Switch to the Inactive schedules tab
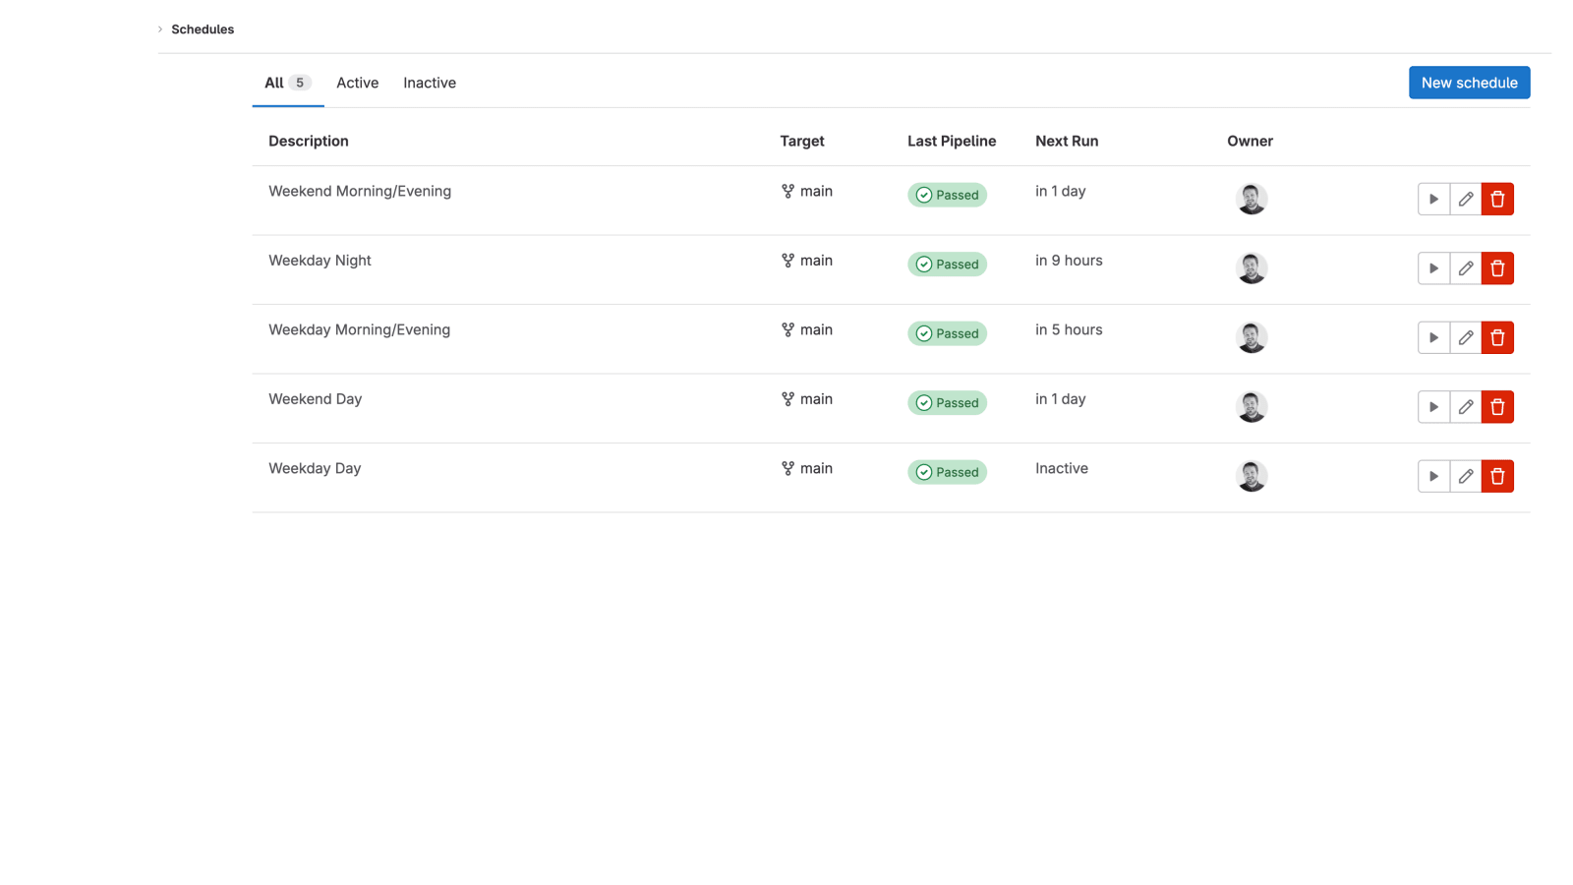The width and height of the screenshot is (1573, 885). pyautogui.click(x=430, y=83)
